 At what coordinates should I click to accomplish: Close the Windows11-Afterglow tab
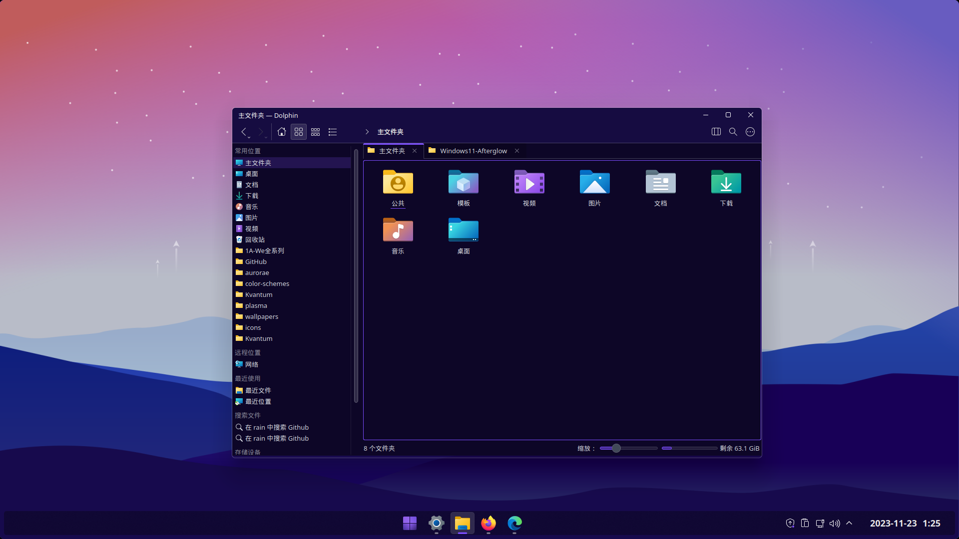click(517, 151)
